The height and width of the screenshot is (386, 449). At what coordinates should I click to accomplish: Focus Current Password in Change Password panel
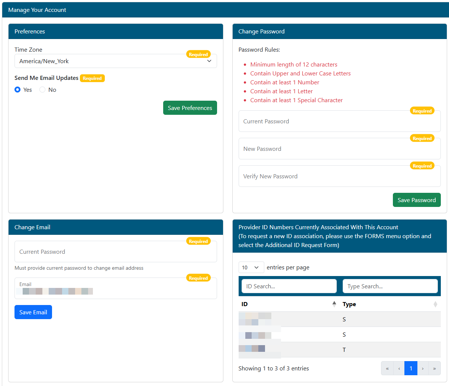[x=339, y=121]
